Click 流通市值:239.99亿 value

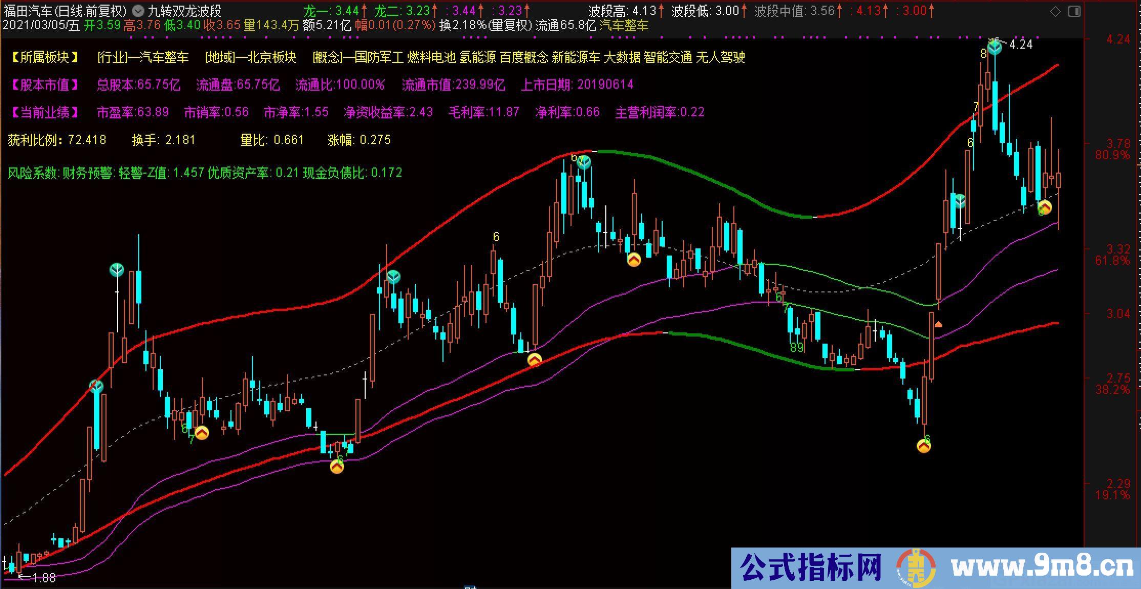point(453,85)
